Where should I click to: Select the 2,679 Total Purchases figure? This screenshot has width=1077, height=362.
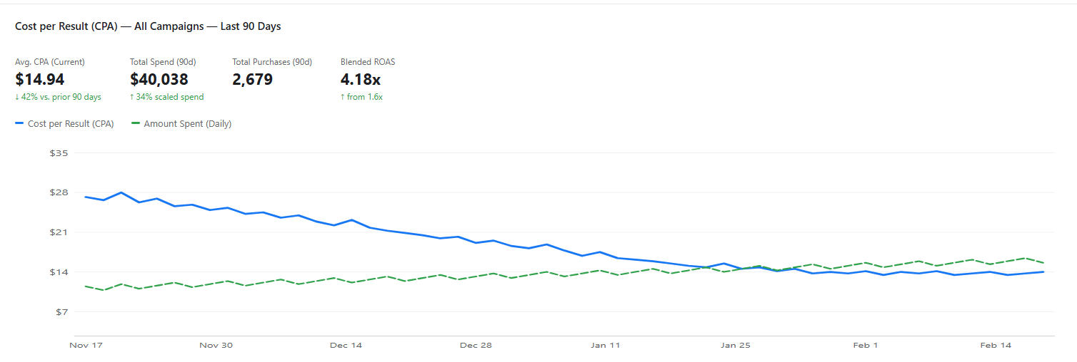253,79
